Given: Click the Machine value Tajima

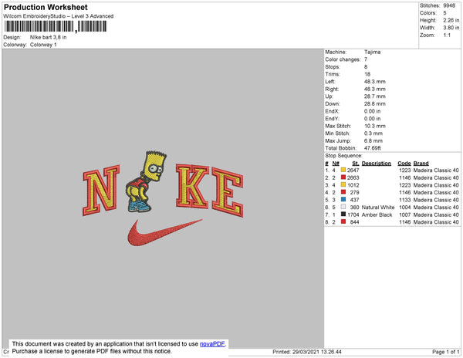Looking at the screenshot, I should (373, 52).
